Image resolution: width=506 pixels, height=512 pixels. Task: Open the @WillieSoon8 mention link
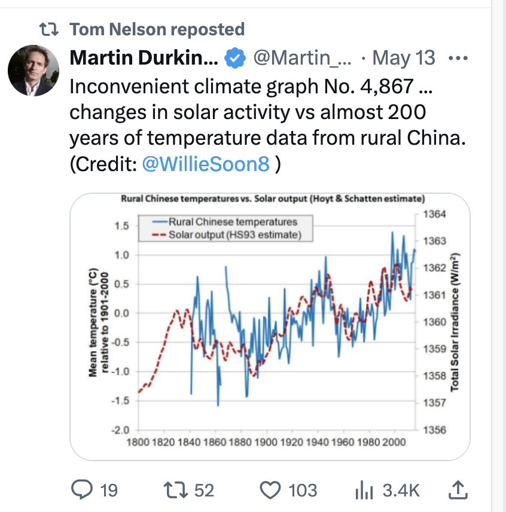point(206,164)
